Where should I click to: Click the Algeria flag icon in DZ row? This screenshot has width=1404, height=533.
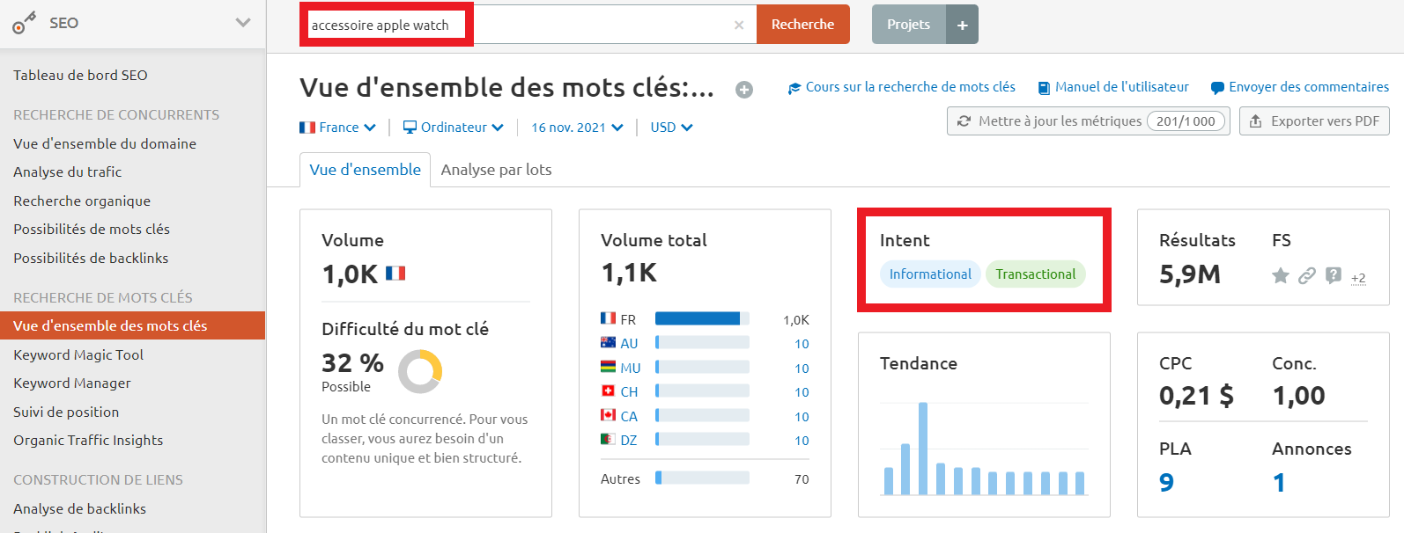click(x=608, y=439)
